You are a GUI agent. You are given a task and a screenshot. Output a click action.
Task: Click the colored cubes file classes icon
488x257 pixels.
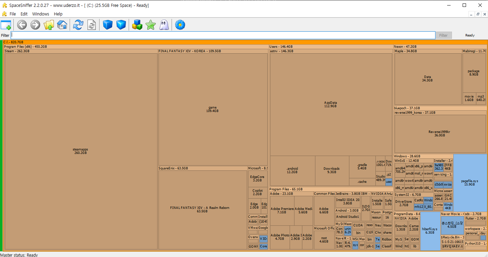click(138, 25)
